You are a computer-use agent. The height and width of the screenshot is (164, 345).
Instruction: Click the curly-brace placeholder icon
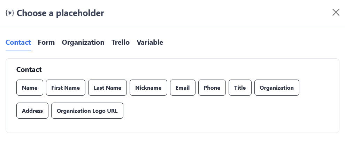[10, 13]
